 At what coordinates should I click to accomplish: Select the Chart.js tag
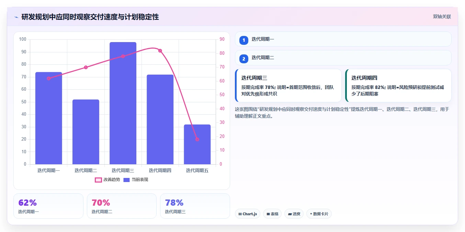(248, 214)
